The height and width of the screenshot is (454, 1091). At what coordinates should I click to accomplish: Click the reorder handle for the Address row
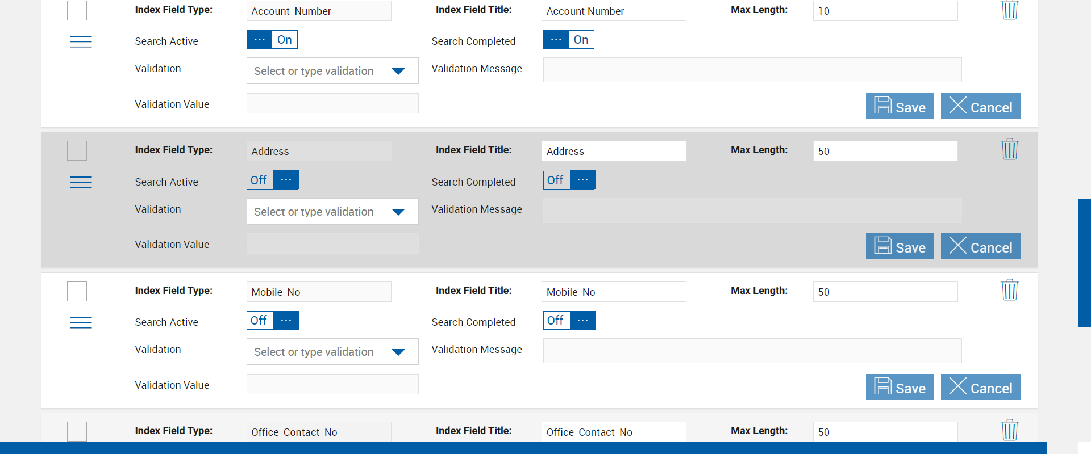(81, 182)
